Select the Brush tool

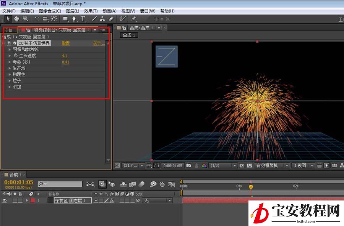tap(94, 19)
